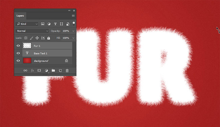Image resolution: width=220 pixels, height=127 pixels.
Task: Click the Background layer lock icon
Action: click(66, 61)
